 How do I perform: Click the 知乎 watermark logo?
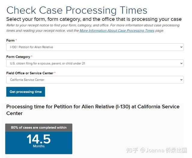pos(132,150)
